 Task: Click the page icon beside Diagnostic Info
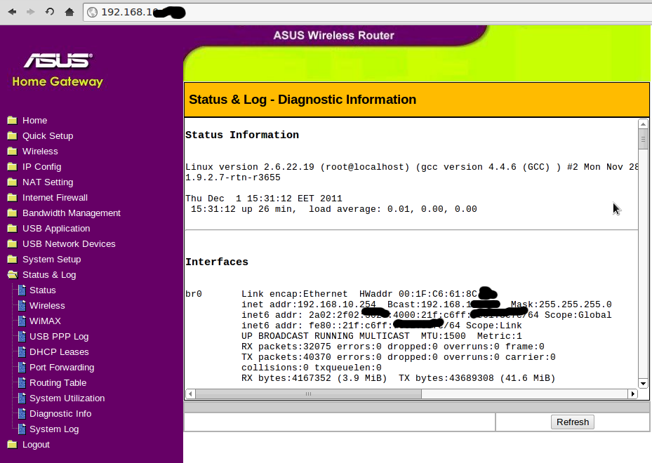coord(22,413)
